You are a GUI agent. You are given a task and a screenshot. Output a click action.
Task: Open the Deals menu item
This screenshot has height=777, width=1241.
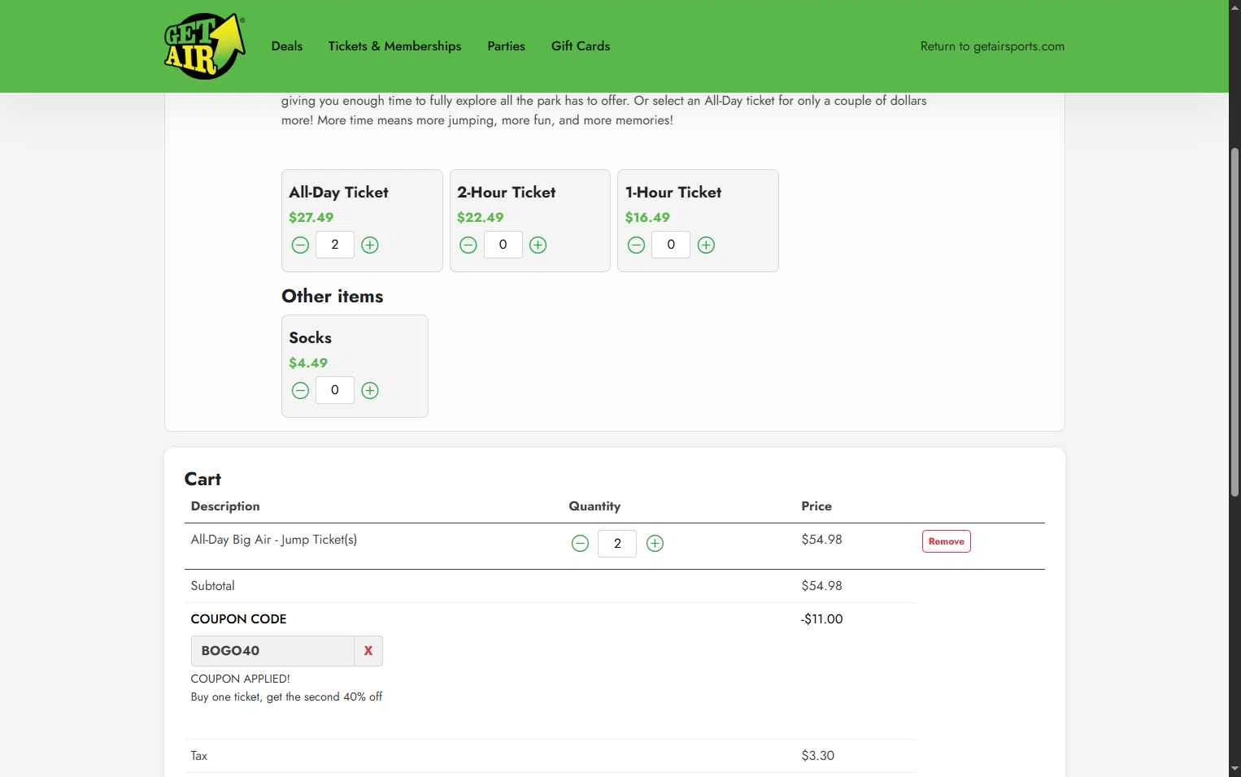coord(287,46)
